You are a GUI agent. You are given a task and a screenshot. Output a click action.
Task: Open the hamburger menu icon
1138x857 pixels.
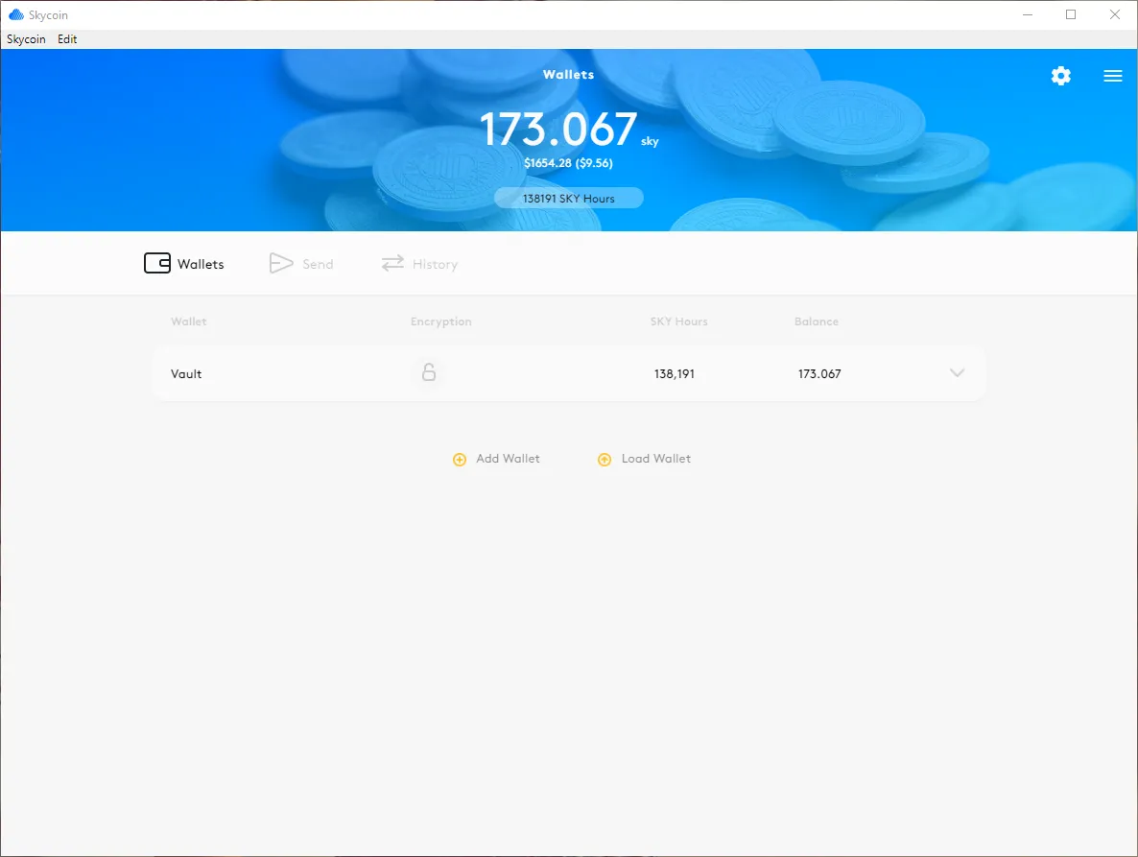pyautogui.click(x=1113, y=76)
